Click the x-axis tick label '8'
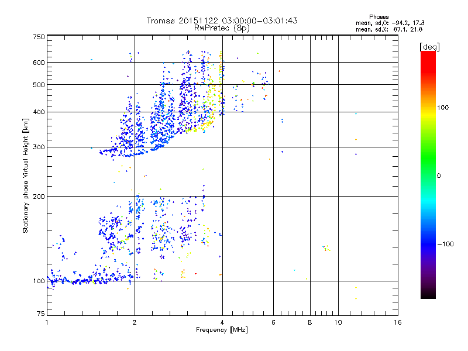468x351 pixels. pyautogui.click(x=310, y=322)
